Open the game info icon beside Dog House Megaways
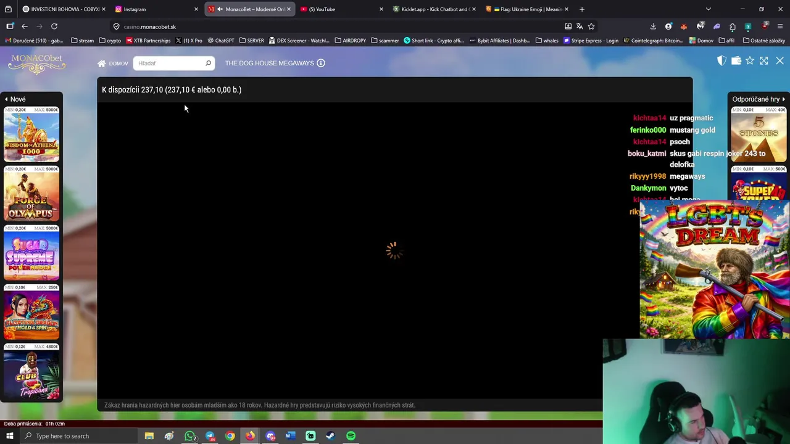 click(321, 63)
